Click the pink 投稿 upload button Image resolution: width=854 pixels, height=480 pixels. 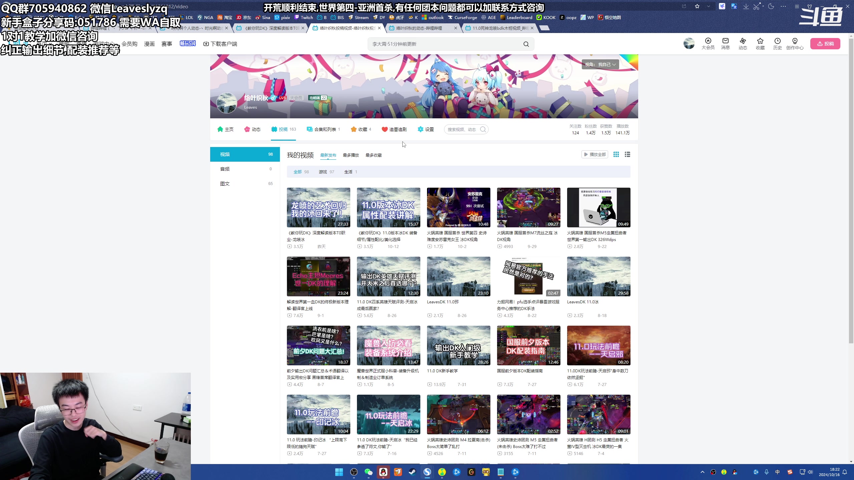pyautogui.click(x=825, y=44)
